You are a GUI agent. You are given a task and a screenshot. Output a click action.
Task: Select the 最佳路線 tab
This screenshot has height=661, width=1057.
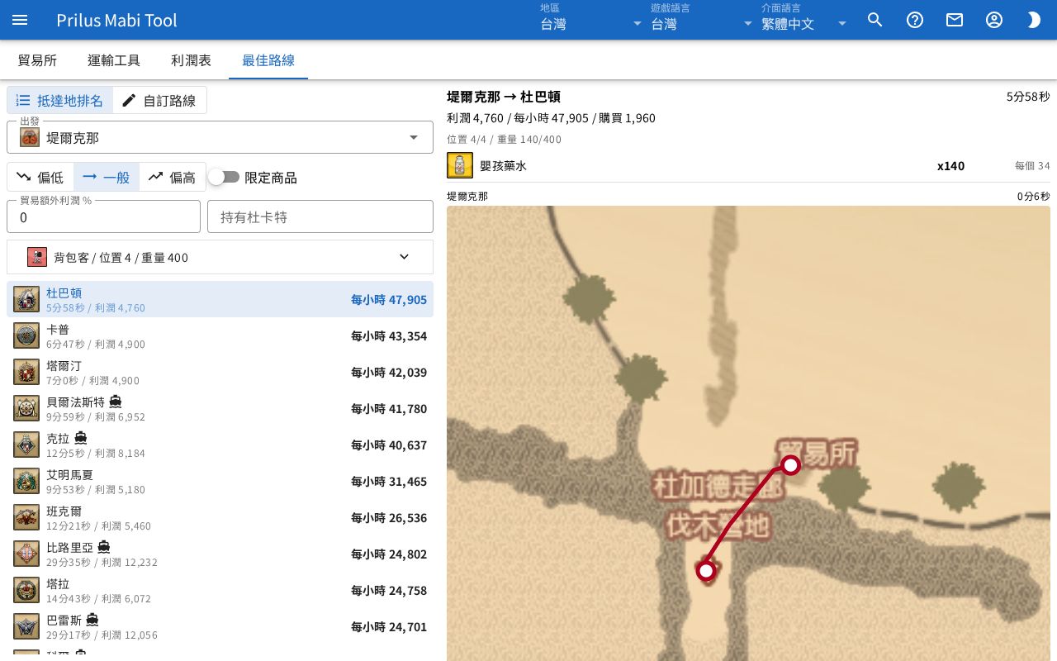pyautogui.click(x=268, y=60)
